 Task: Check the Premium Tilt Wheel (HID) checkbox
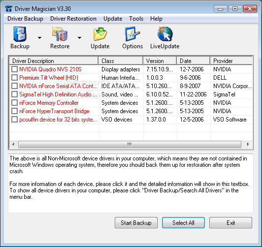pyautogui.click(x=15, y=77)
